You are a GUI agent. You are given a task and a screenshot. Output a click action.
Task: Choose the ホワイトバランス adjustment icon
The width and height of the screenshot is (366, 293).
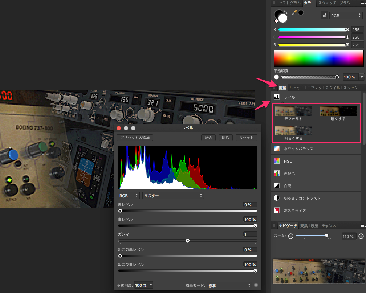point(277,149)
